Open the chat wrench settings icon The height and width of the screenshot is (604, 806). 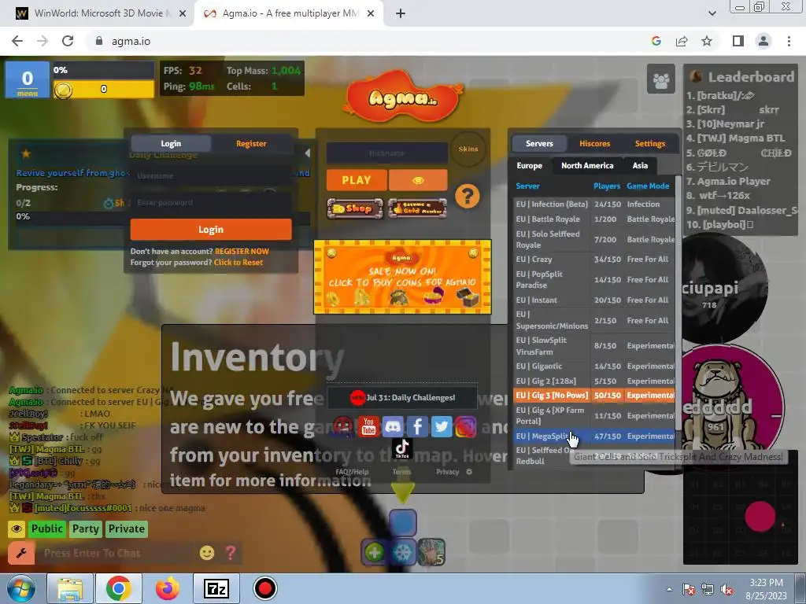(21, 553)
